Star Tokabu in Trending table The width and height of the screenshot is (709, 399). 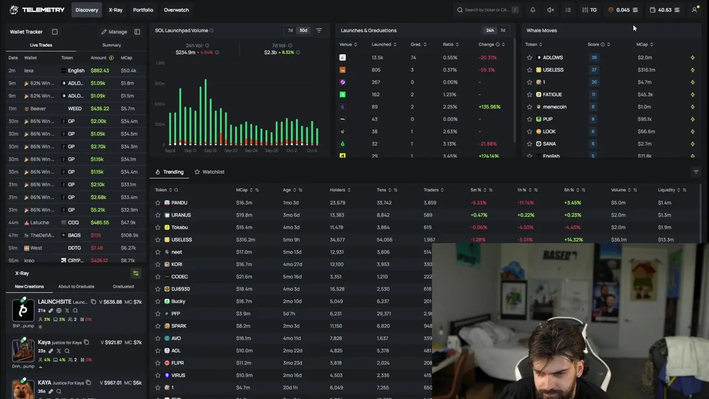coord(158,227)
